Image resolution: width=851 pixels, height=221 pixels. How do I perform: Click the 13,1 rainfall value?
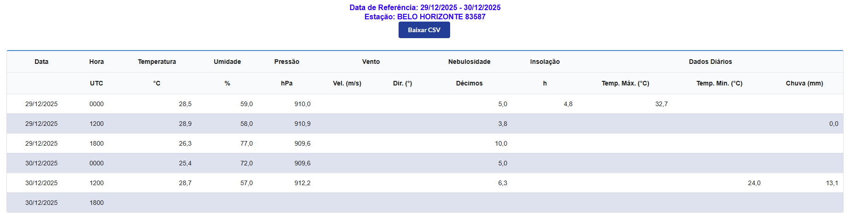click(832, 183)
